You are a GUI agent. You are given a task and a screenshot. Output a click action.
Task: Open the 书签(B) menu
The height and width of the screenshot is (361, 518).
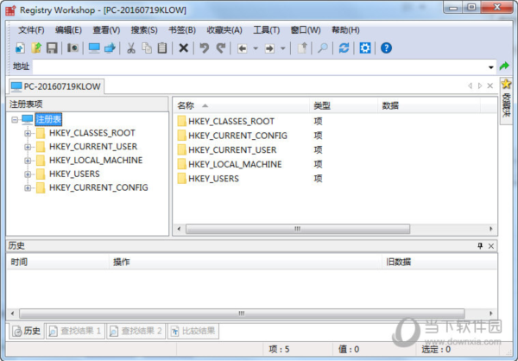pyautogui.click(x=182, y=30)
